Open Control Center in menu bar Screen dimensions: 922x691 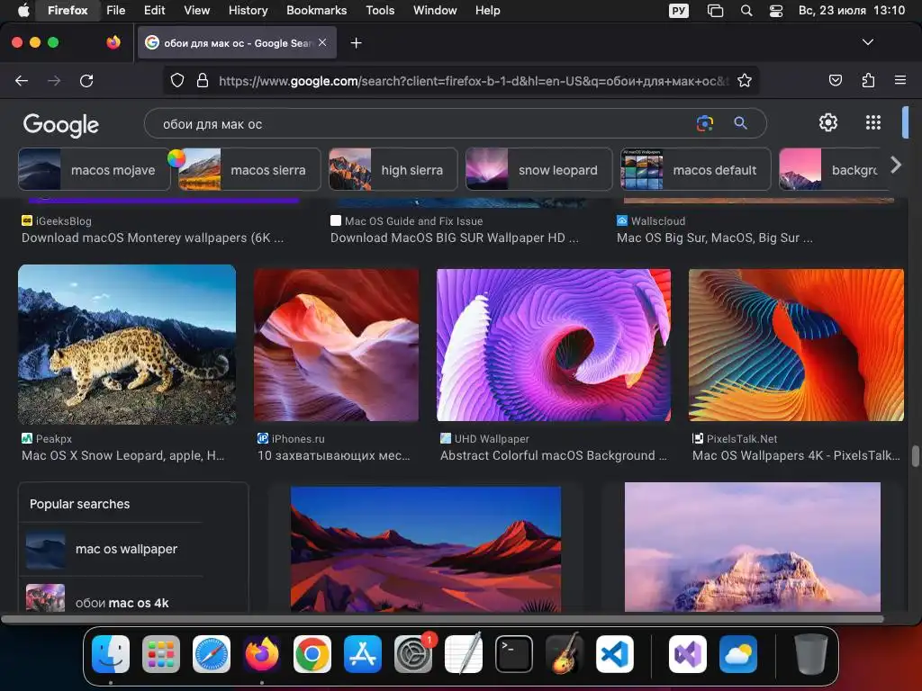(x=776, y=11)
